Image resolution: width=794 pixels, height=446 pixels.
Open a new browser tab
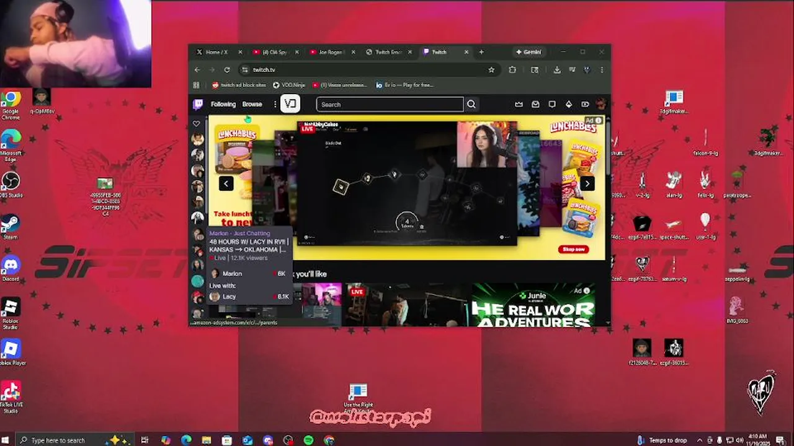(481, 52)
